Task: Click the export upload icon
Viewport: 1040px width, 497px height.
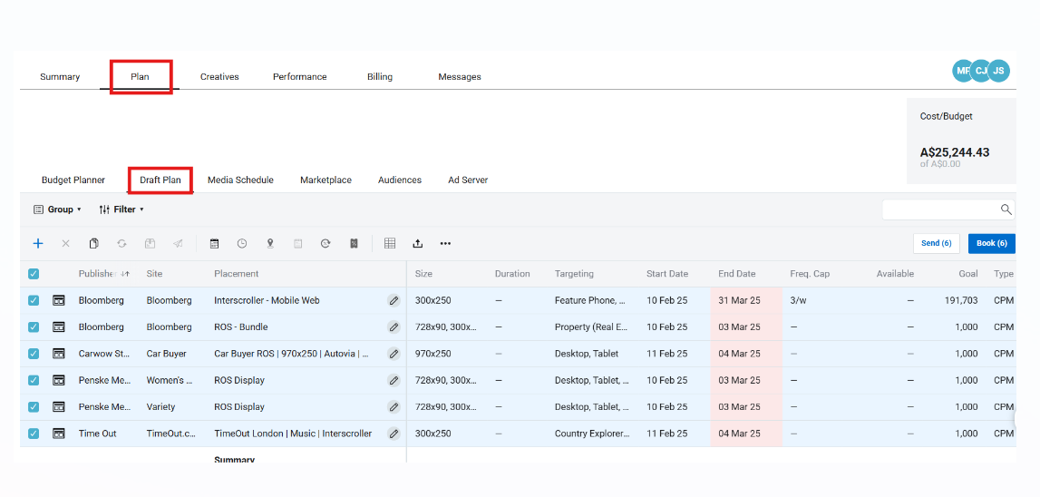Action: point(417,243)
